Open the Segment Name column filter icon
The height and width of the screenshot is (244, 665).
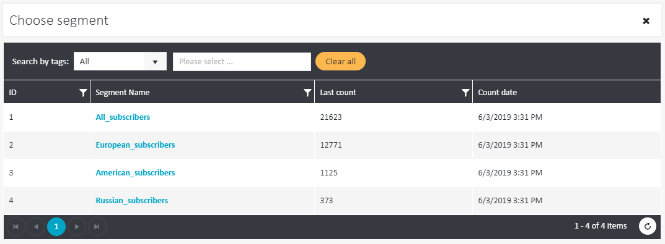click(x=307, y=93)
